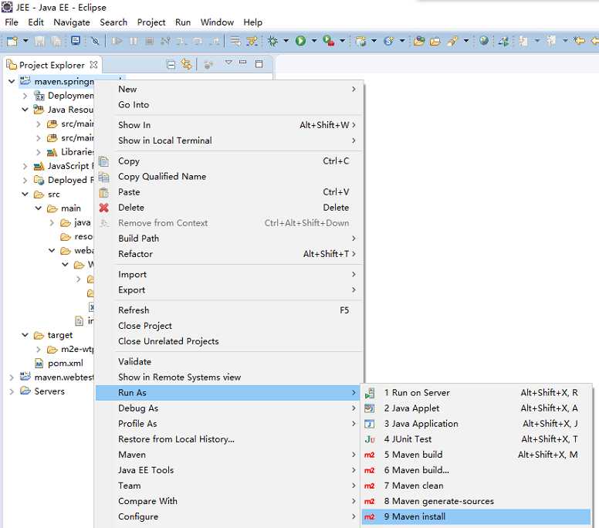This screenshot has width=599, height=528.
Task: Click the pom.xml file icon
Action: (39, 363)
